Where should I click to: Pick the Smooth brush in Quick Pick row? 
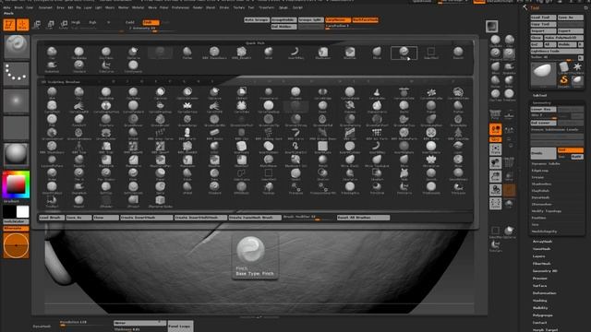(x=458, y=53)
